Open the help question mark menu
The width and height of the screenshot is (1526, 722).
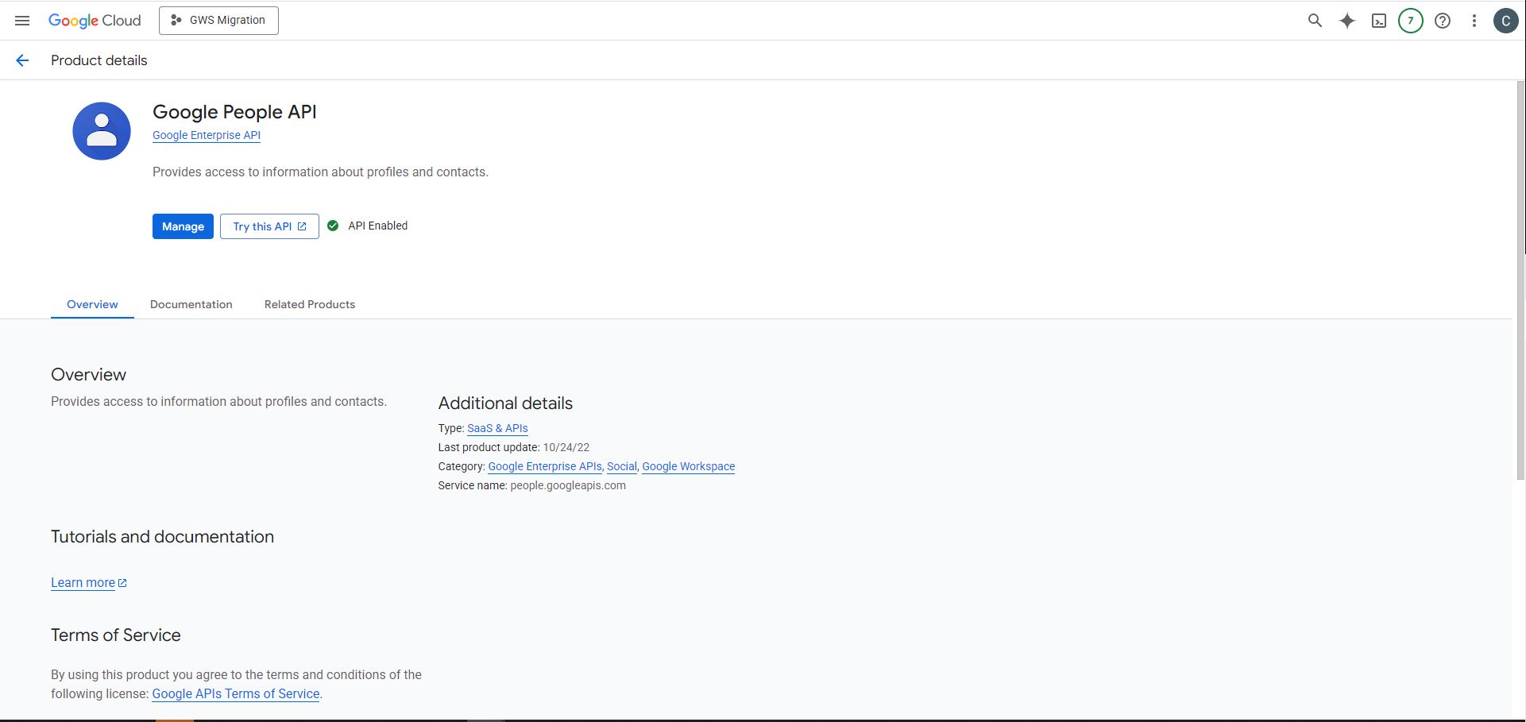[1443, 21]
